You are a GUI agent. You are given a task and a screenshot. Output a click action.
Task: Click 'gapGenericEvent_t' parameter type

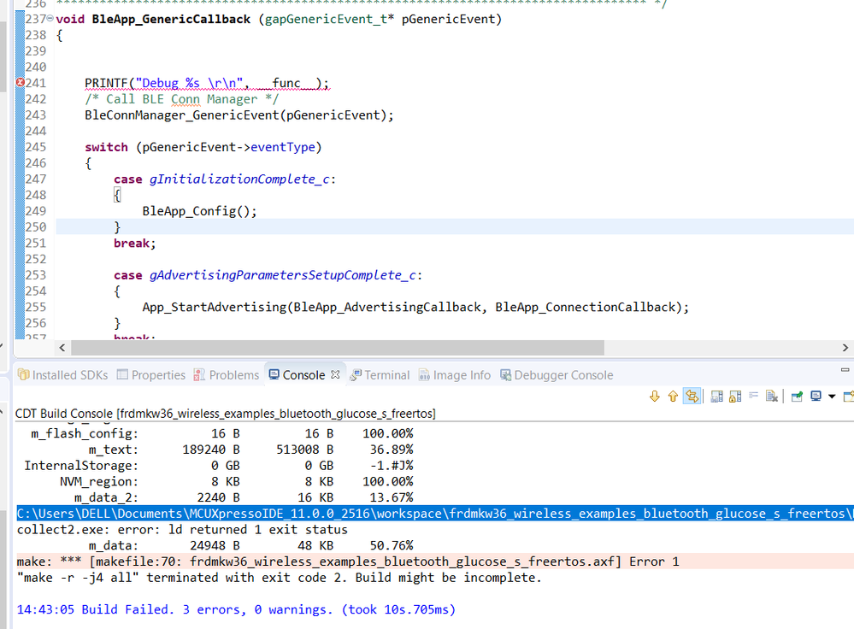point(326,19)
